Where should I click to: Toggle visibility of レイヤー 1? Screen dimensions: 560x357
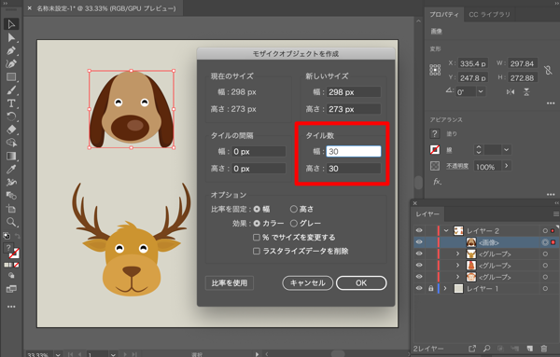tap(419, 288)
